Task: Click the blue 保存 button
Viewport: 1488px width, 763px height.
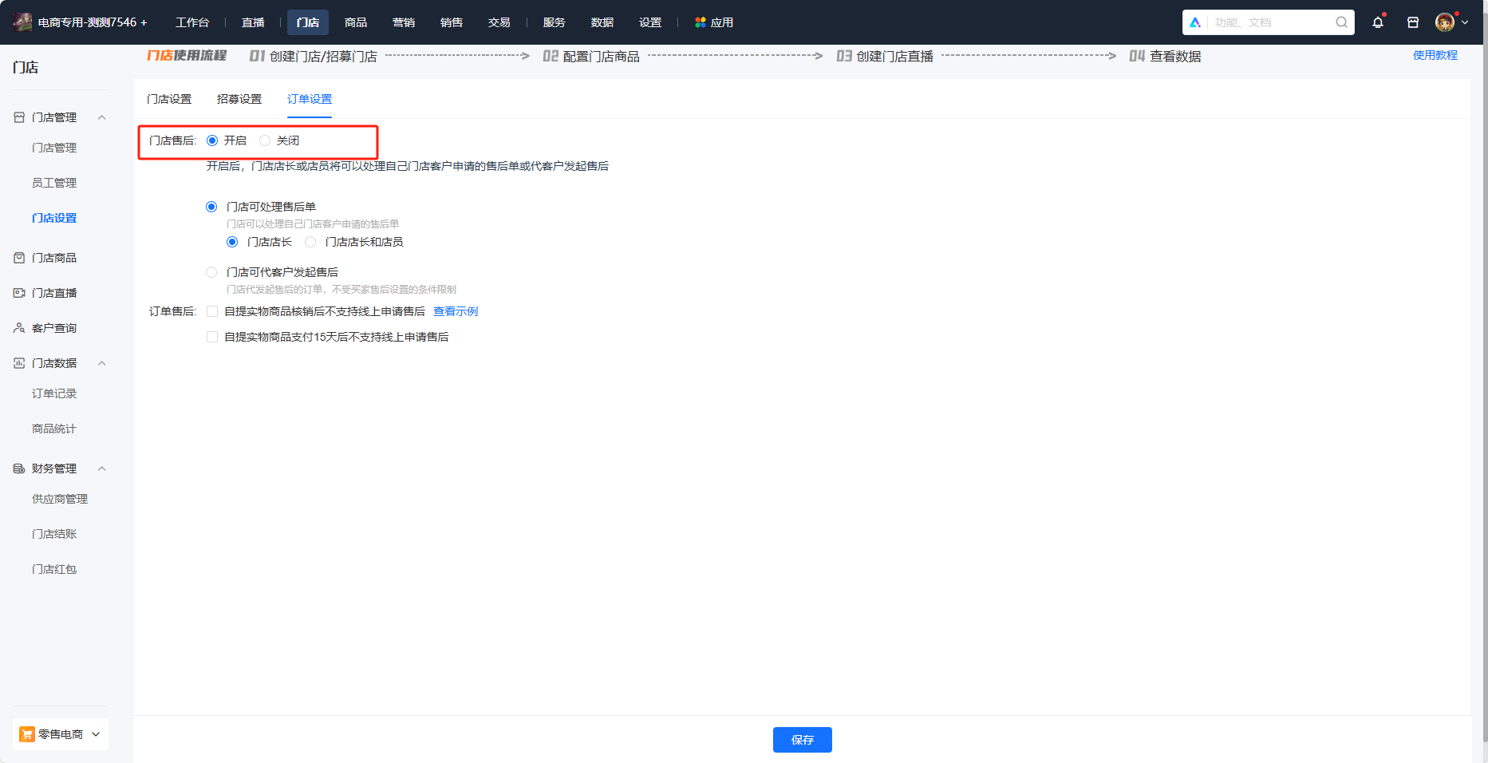Action: tap(802, 740)
